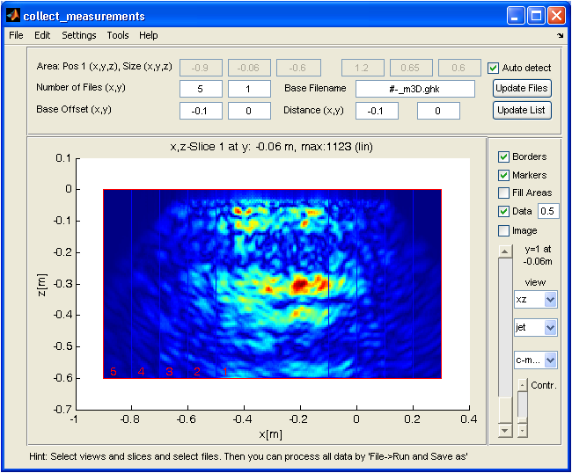Click the disabled Pos y field -0.06

point(249,68)
